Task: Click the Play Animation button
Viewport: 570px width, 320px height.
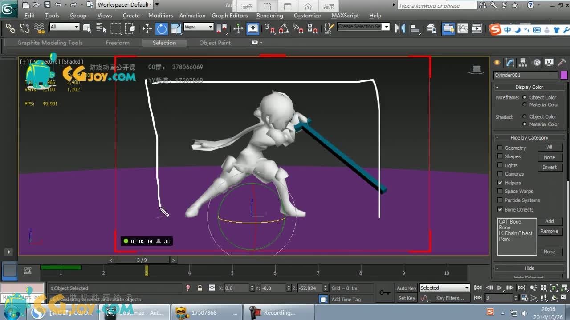Action: [x=500, y=288]
